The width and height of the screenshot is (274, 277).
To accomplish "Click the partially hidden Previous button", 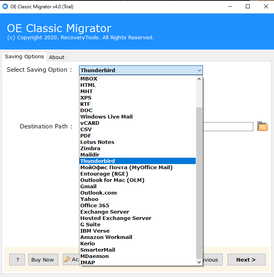I will (x=212, y=260).
